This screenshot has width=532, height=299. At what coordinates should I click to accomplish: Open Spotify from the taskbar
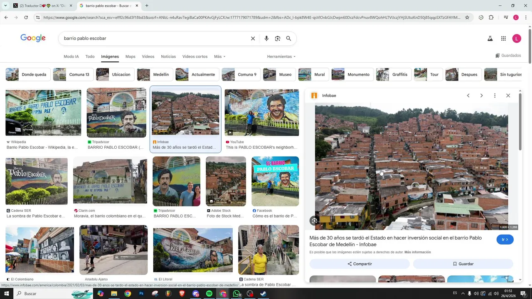pyautogui.click(x=209, y=294)
